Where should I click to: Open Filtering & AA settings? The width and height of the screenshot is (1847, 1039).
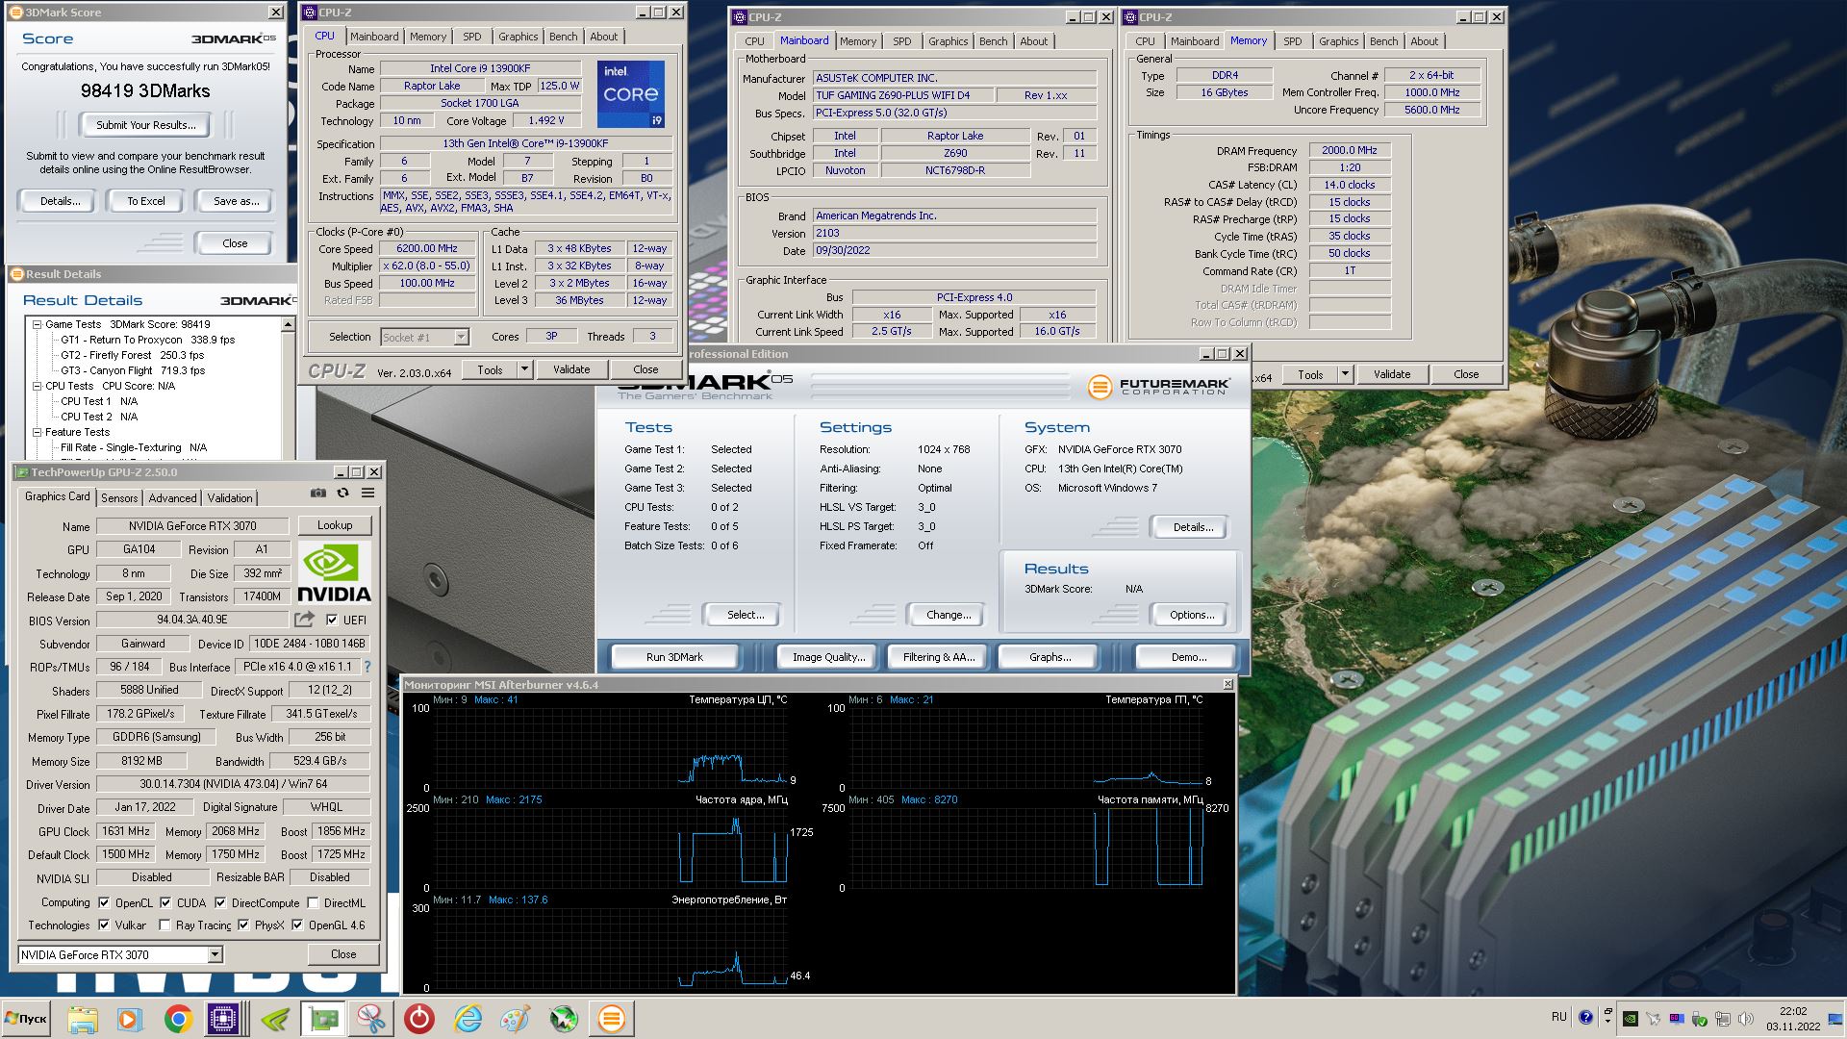[939, 657]
